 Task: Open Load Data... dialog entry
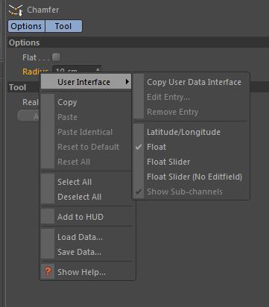[88, 237]
